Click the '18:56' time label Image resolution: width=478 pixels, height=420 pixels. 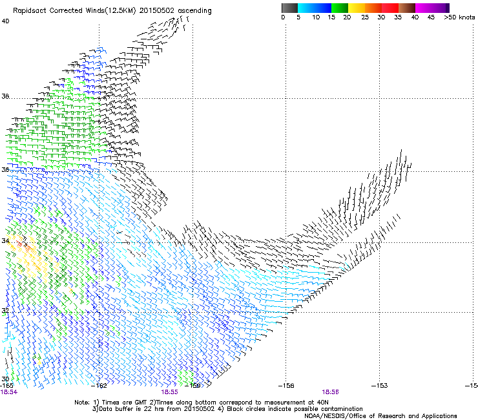pos(331,392)
